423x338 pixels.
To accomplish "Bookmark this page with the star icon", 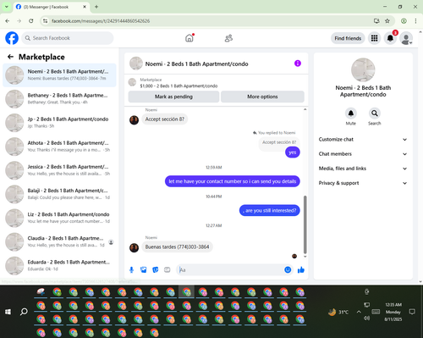I will click(x=387, y=21).
